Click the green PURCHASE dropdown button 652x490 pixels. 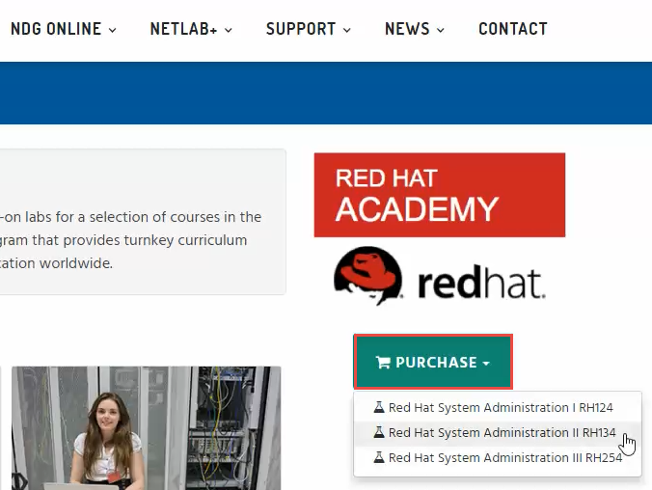(x=433, y=362)
